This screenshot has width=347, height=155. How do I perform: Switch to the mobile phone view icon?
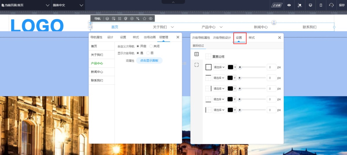321,5
